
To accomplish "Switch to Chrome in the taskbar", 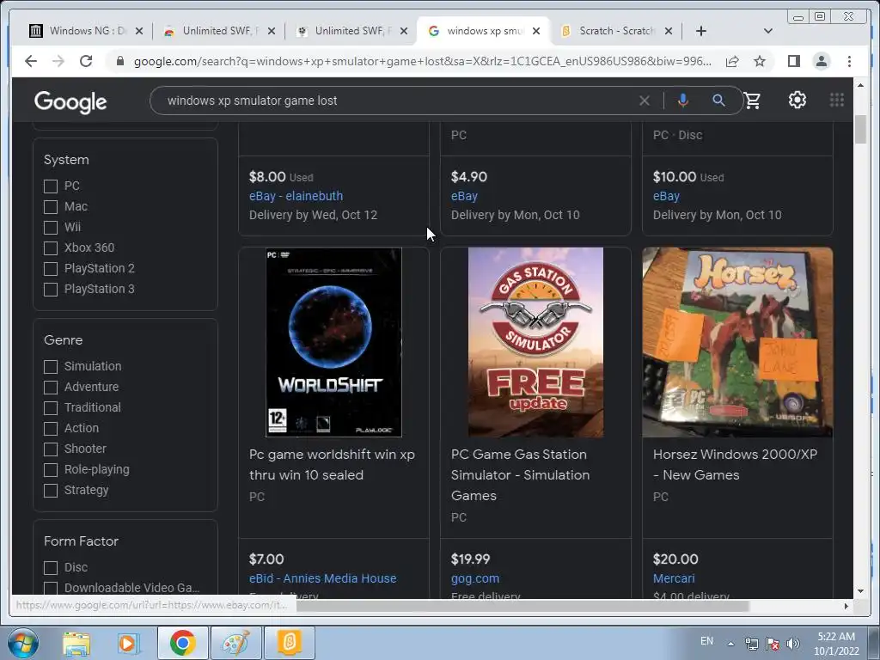I will (182, 643).
